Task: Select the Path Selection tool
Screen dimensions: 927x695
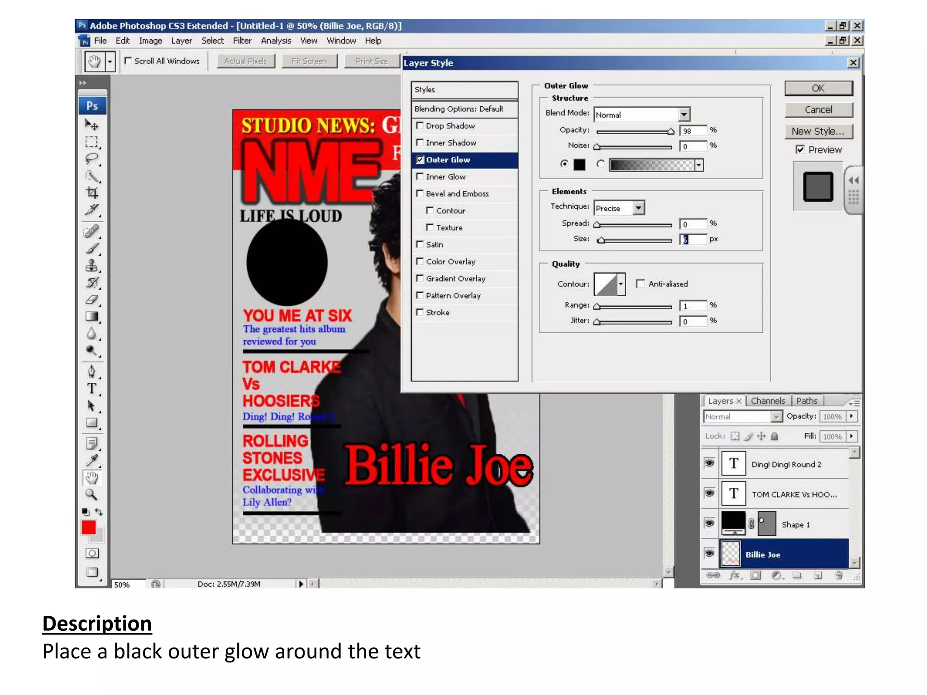Action: point(92,406)
